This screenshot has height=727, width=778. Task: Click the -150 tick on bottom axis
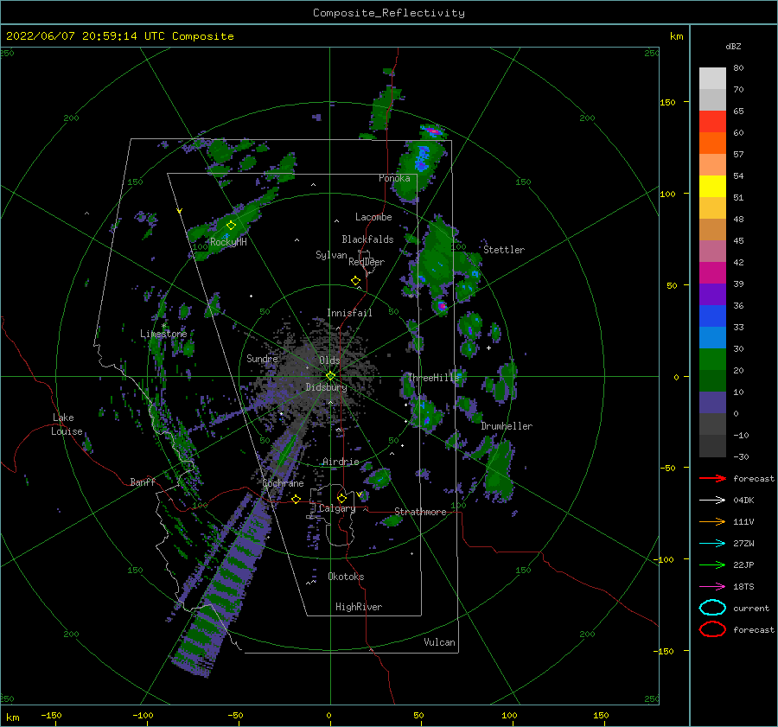coord(51,716)
